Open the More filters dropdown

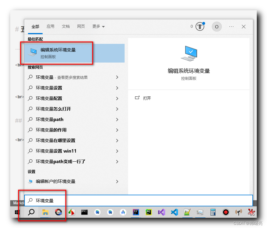(98, 26)
